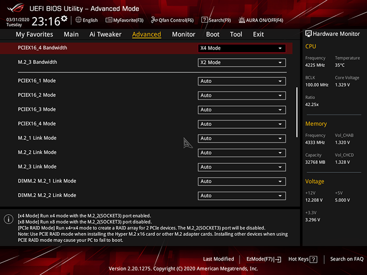Image resolution: width=367 pixels, height=275 pixels.
Task: Open M.2_3 Link Mode dropdown
Action: (242, 167)
